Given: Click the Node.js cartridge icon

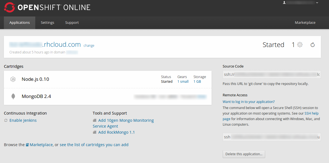Looking at the screenshot, I should [x=13, y=79].
